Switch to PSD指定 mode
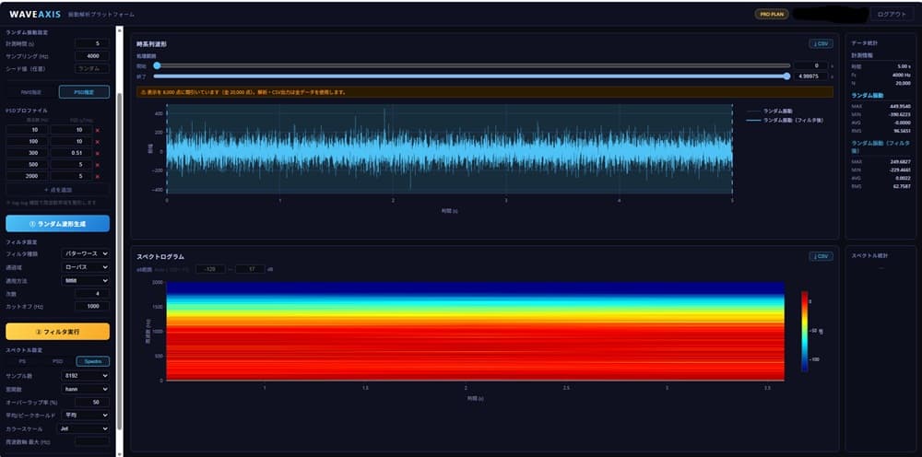Viewport: 922px width, 457px height. [84, 91]
